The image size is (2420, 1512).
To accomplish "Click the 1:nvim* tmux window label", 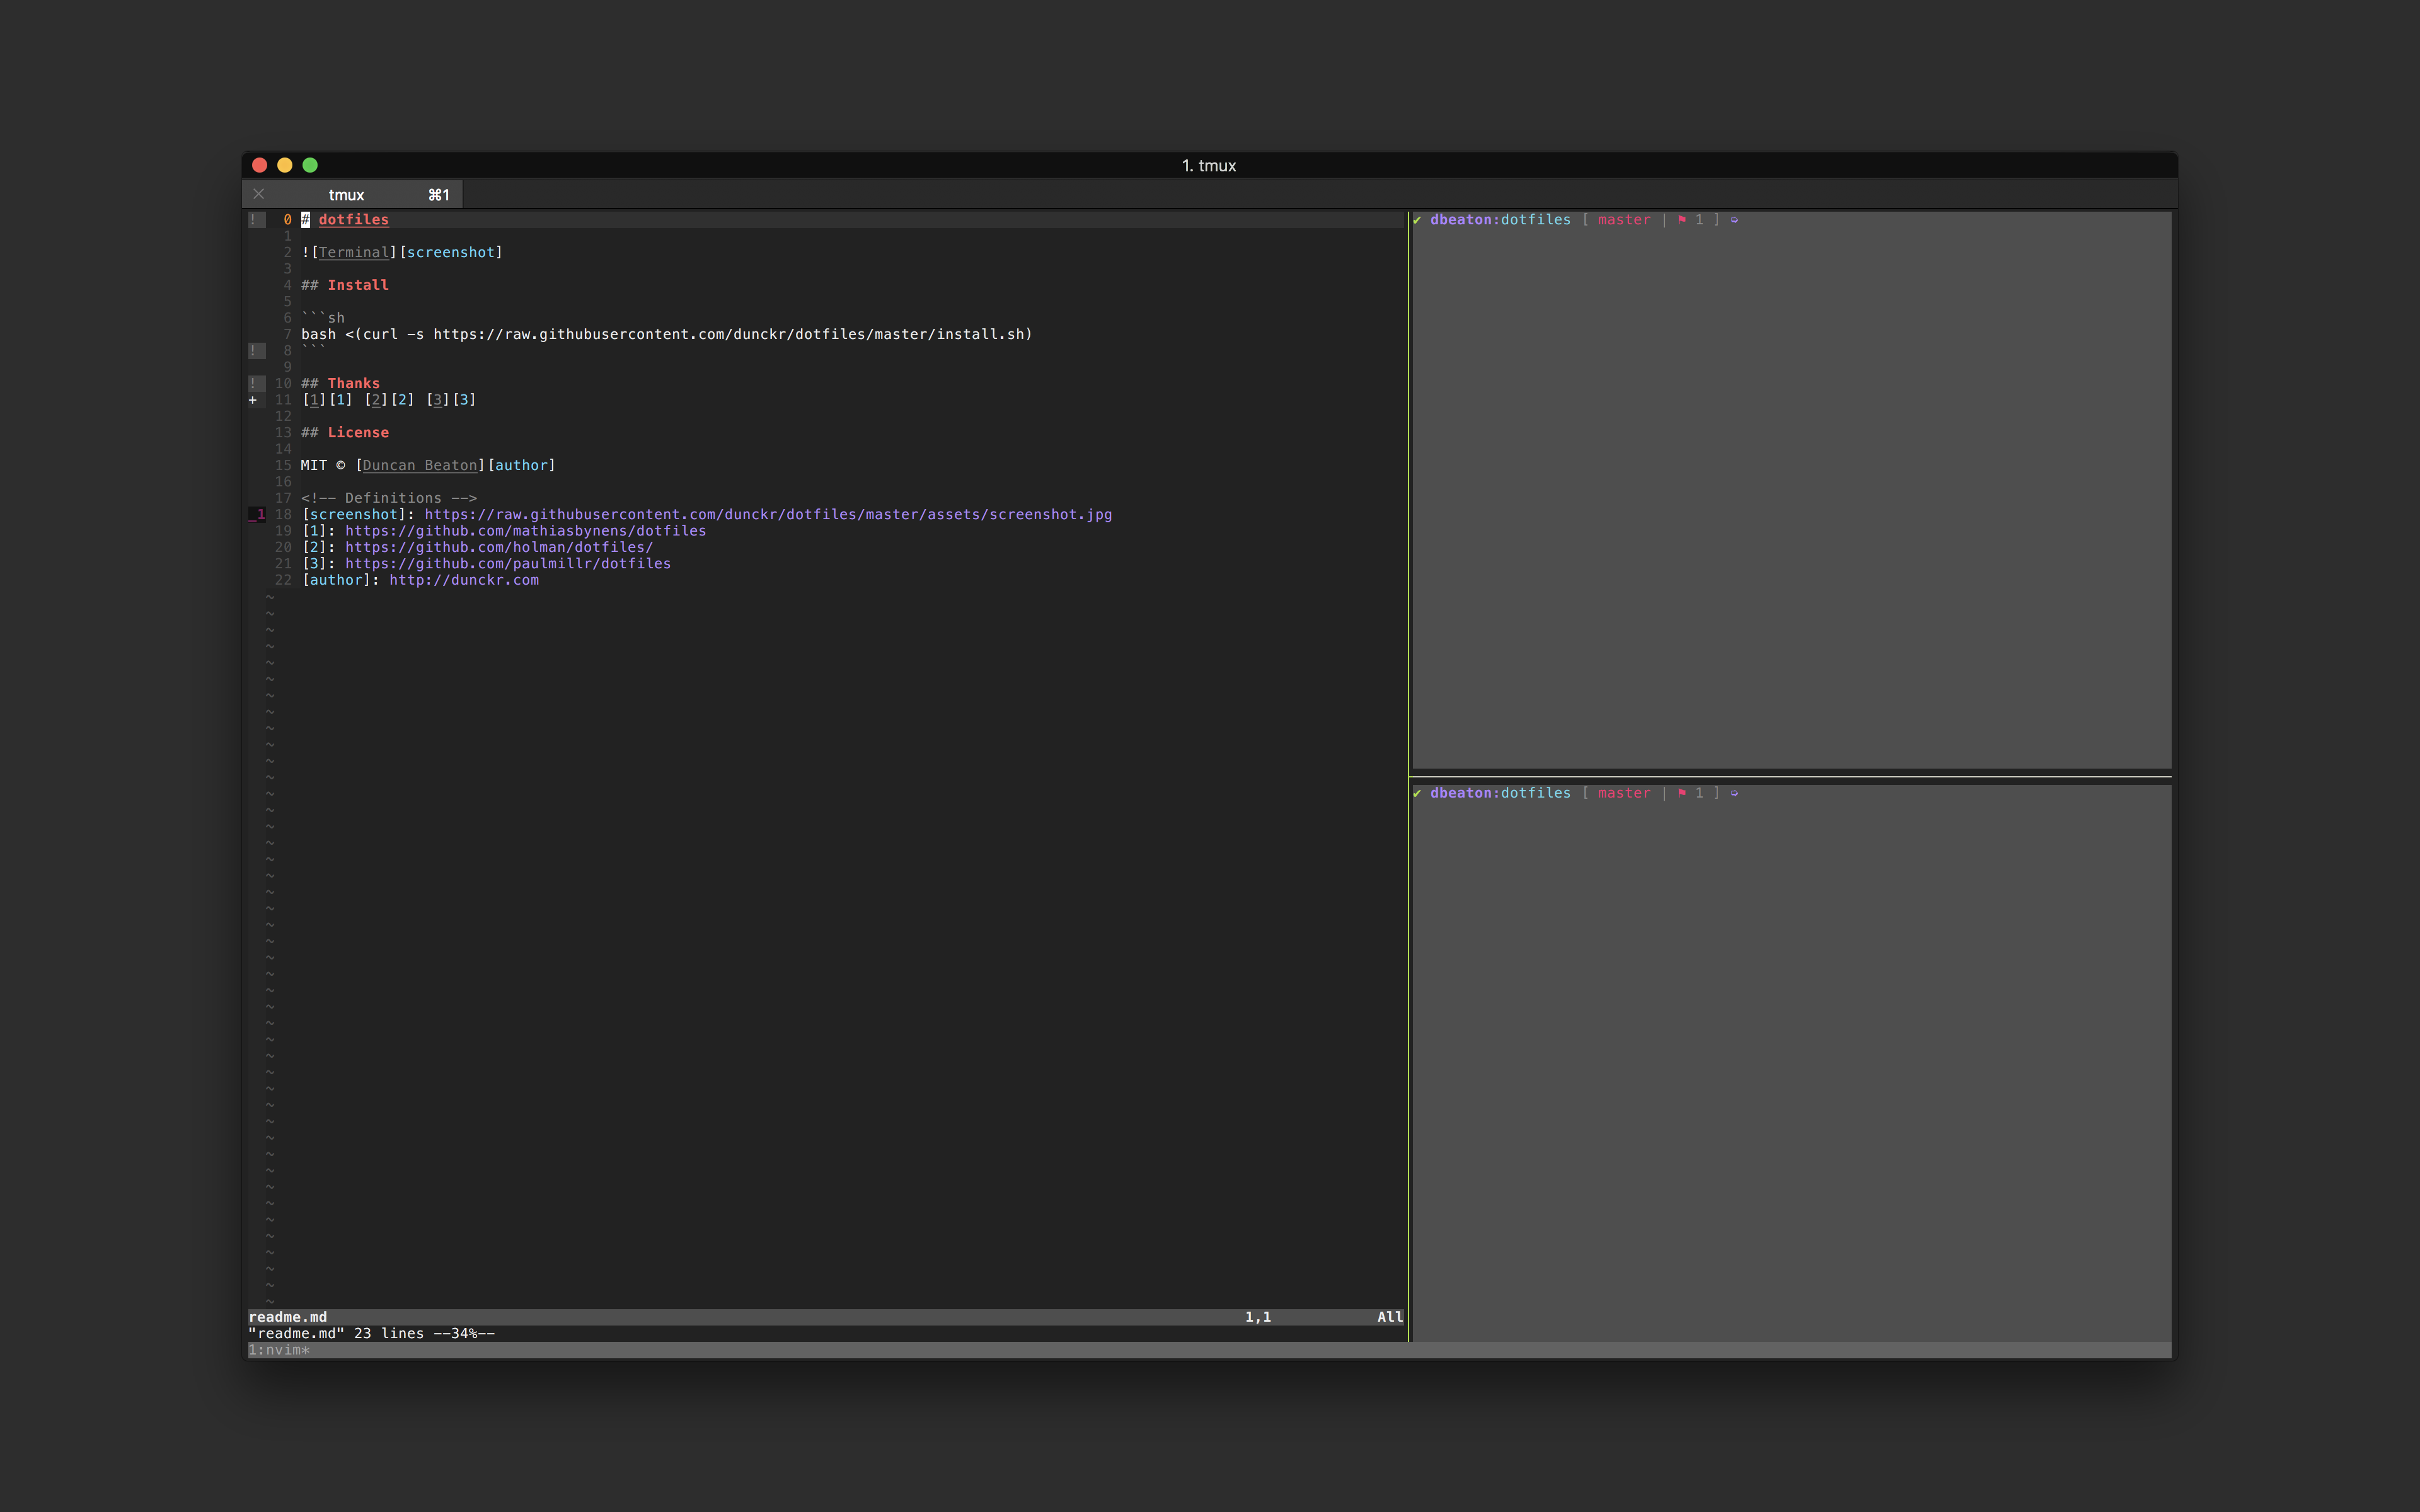I will click(279, 1350).
